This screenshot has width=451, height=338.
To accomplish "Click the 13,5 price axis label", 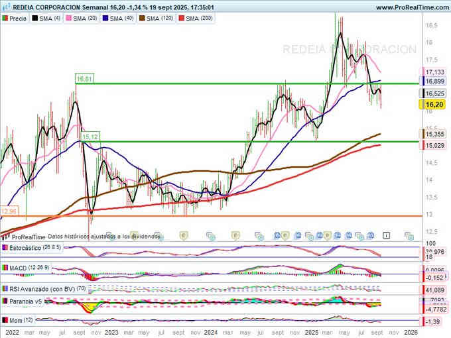I will point(432,197).
